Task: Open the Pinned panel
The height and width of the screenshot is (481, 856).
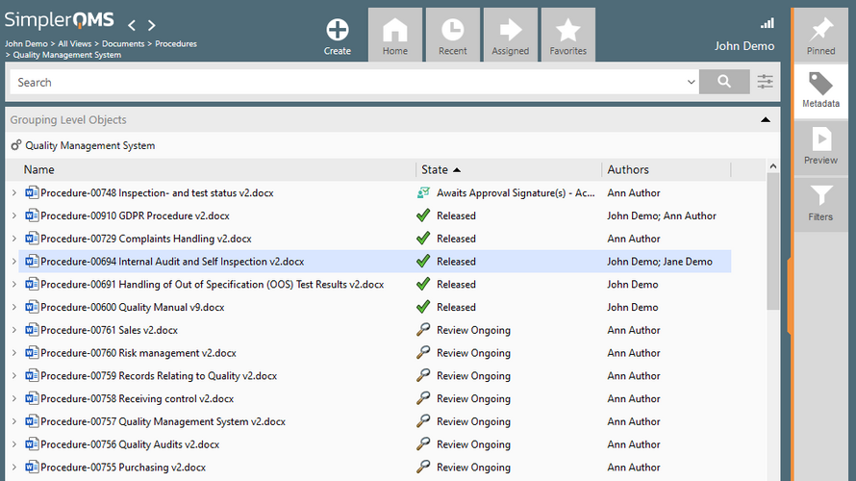Action: 820,35
